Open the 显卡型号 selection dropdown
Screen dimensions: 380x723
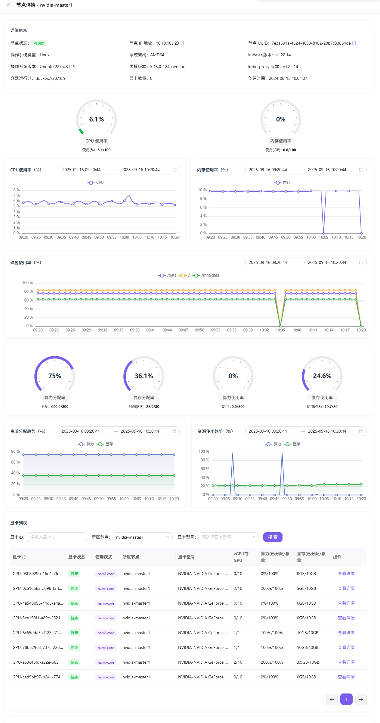228,537
